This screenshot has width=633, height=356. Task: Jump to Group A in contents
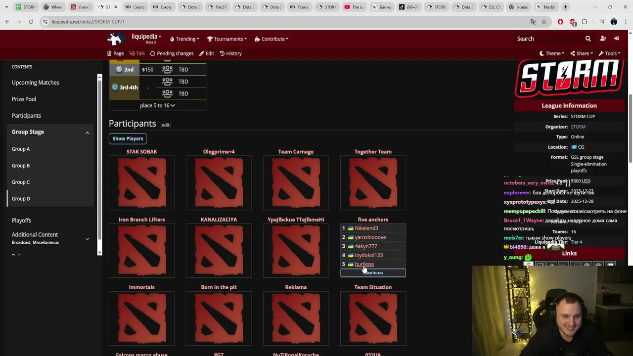click(21, 149)
